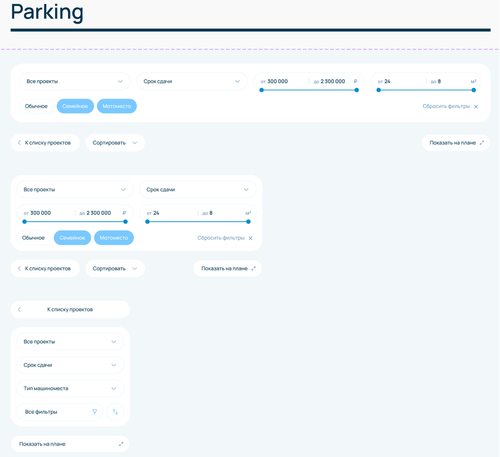The image size is (500, 457).
Task: Open Все проекты dropdown in the bottom narrow panel
Action: pos(70,342)
